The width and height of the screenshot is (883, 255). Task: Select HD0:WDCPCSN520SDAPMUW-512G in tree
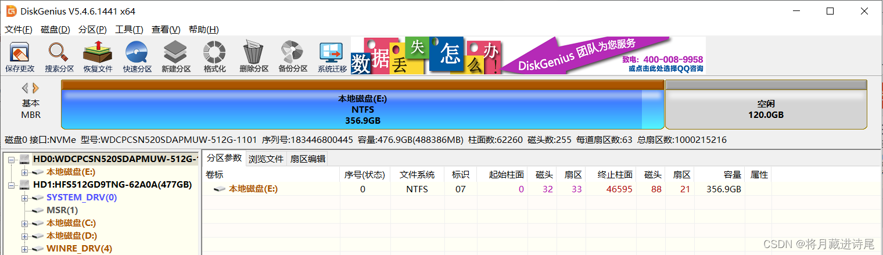[115, 159]
